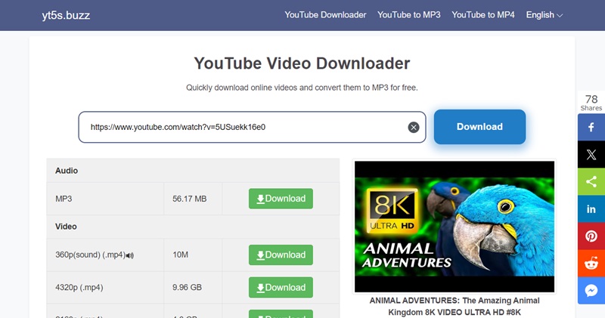Download the 4320p 9.96 GB video
This screenshot has width=605, height=318.
(281, 288)
